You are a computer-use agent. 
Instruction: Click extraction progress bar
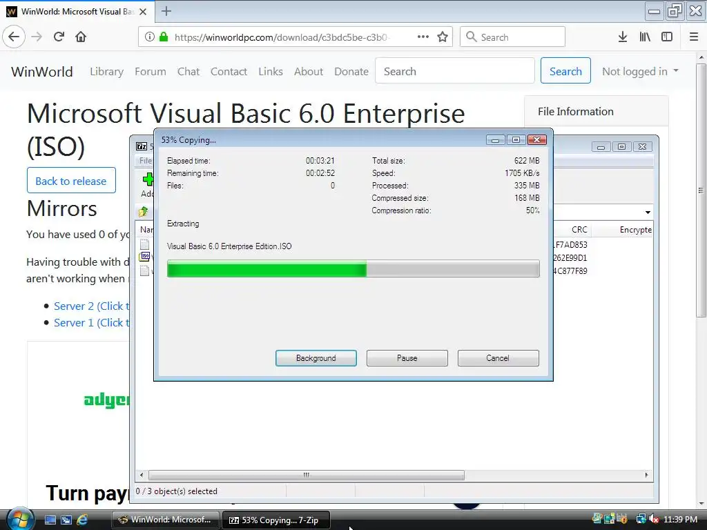click(353, 269)
